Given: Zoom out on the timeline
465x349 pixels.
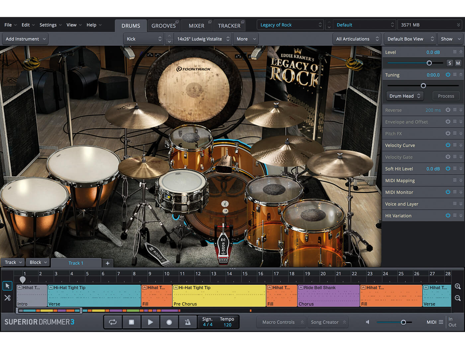Looking at the screenshot, I should pyautogui.click(x=458, y=298).
